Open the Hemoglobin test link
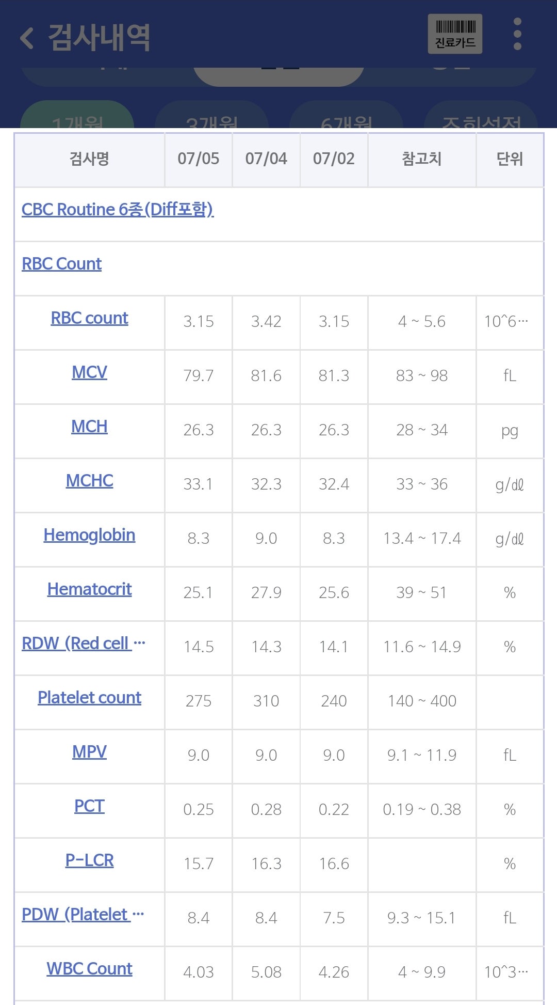 point(89,535)
